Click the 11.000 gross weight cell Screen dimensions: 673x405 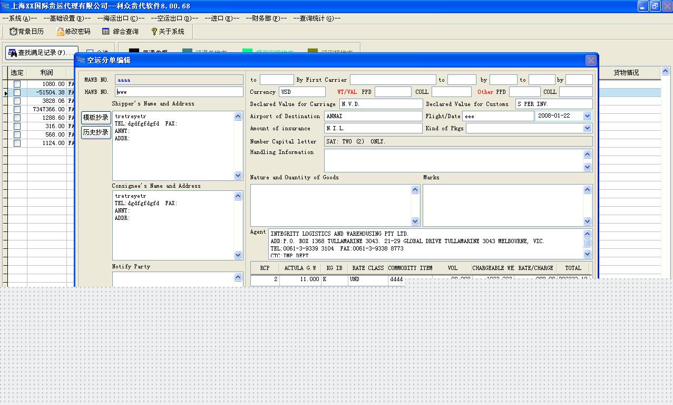(300, 279)
